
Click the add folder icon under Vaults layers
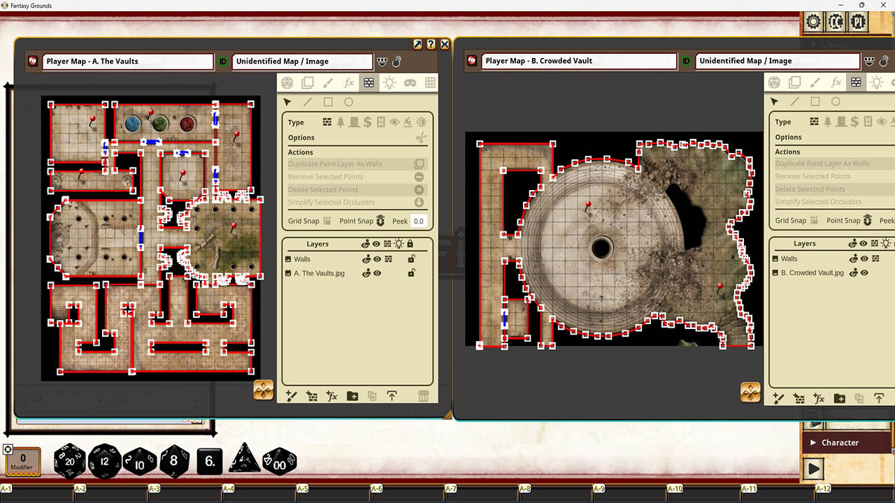coord(352,396)
